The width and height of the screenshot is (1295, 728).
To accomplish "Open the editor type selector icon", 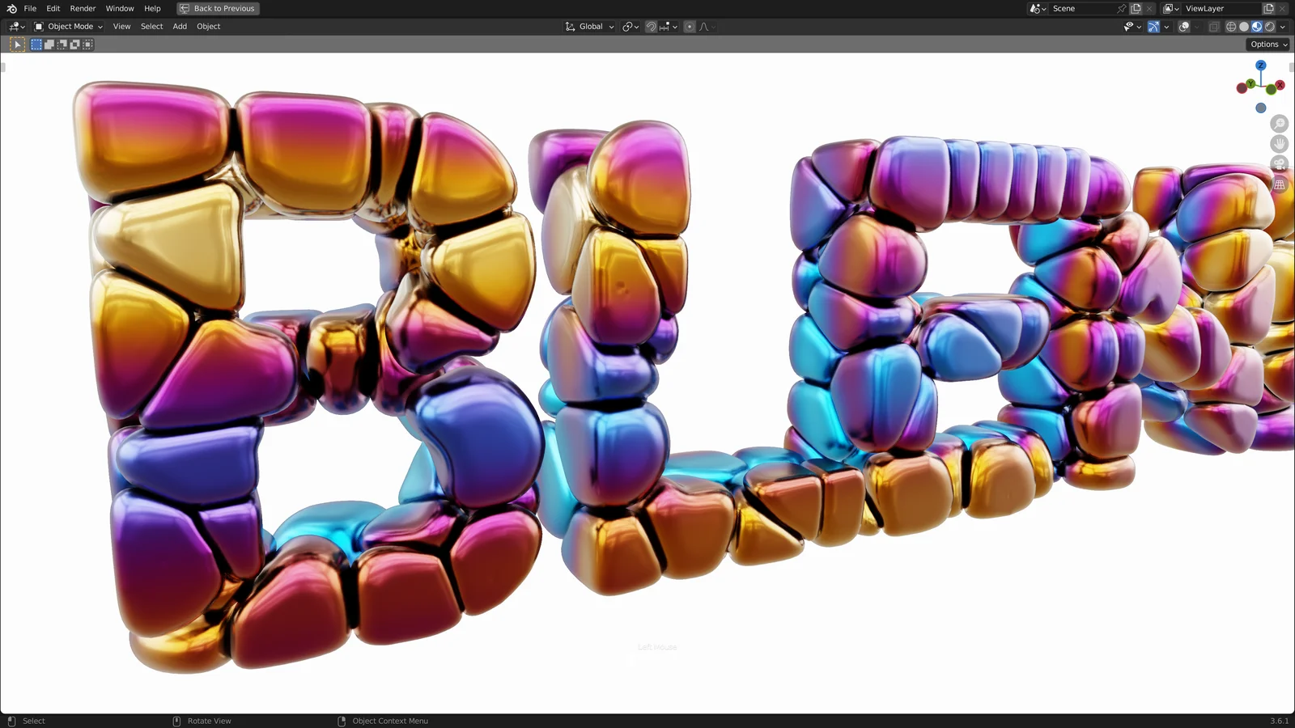I will pyautogui.click(x=13, y=26).
